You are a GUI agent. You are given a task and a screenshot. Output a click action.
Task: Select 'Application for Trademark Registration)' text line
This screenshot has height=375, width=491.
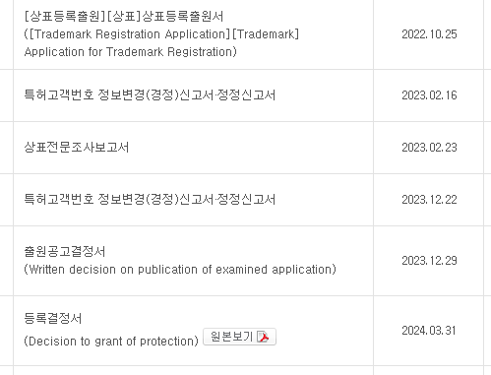[x=130, y=51]
